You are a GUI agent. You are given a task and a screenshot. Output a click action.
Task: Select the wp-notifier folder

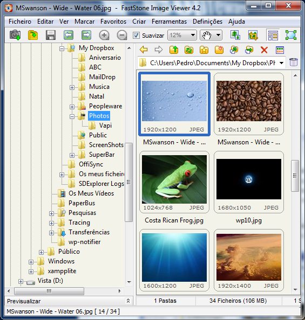coord(85,242)
